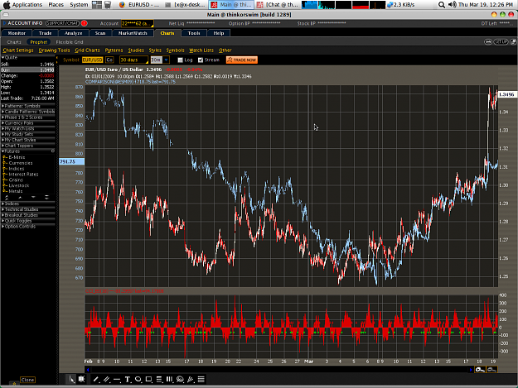
Task: Open the E-Minis futures tree item
Action: 17,157
